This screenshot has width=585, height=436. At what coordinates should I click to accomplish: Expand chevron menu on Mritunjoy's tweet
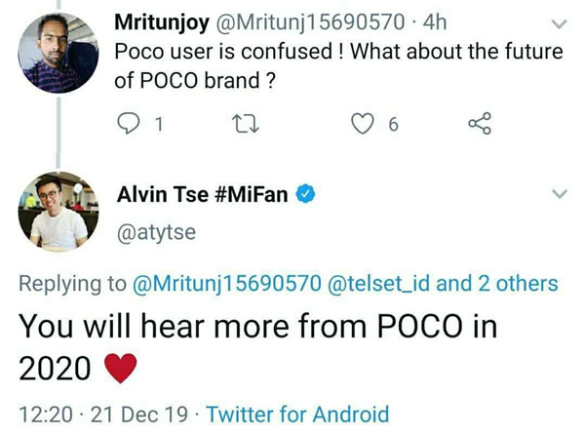(559, 24)
